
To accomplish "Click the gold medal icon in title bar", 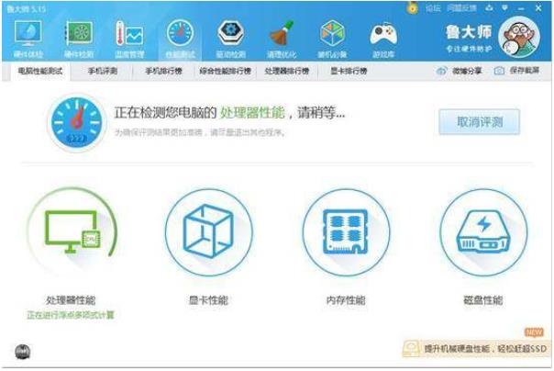I will [412, 7].
